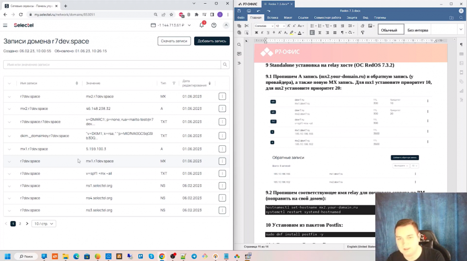
Task: Click the search magnifier in the records filter
Action: click(225, 65)
